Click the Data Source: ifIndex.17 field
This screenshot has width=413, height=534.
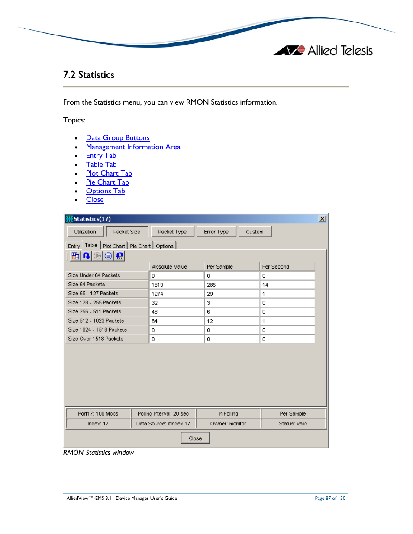163,424
